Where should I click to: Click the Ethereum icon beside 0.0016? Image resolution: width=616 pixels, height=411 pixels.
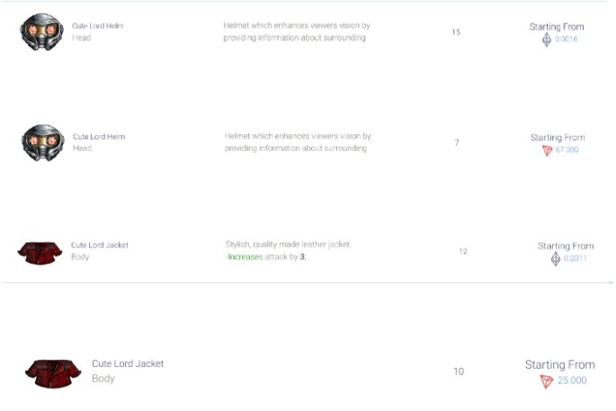click(546, 40)
